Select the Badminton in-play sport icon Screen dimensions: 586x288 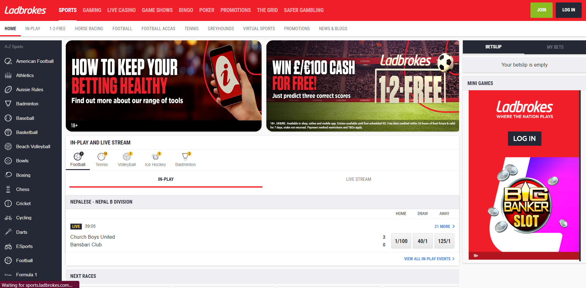[186, 156]
